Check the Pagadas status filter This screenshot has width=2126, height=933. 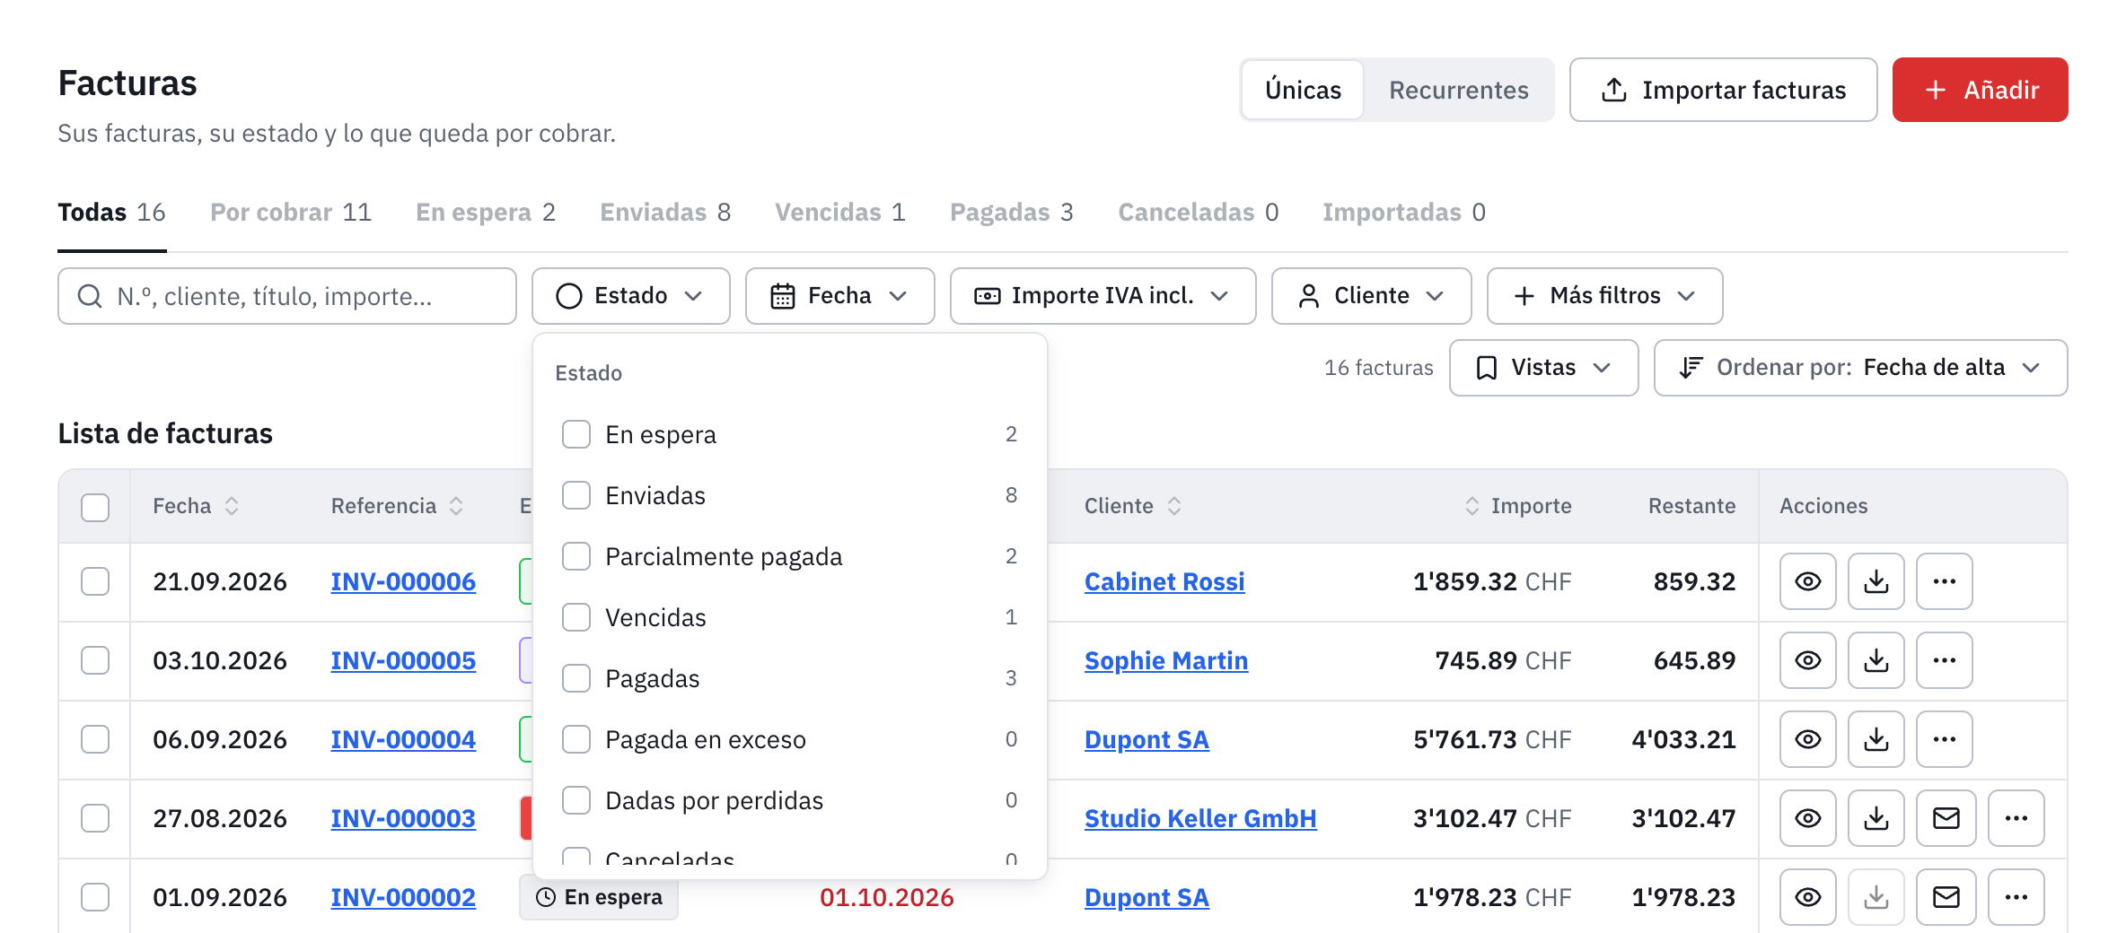(x=575, y=678)
